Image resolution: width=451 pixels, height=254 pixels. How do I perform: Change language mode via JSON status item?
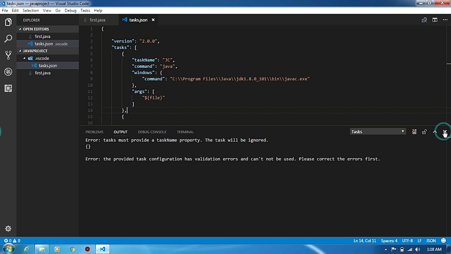point(431,241)
